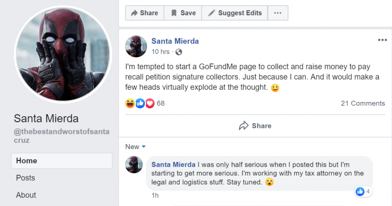View the 68 reactions count
The width and height of the screenshot is (392, 206).
[x=161, y=103]
